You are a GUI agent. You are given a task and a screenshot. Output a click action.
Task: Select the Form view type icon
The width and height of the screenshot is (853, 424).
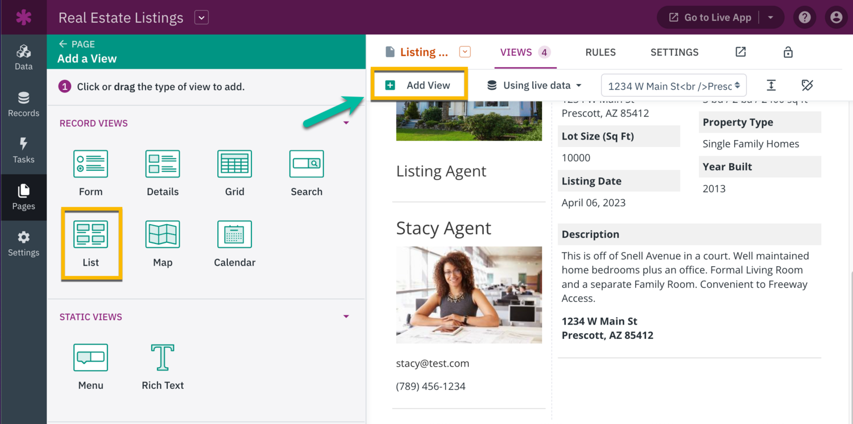(x=90, y=165)
